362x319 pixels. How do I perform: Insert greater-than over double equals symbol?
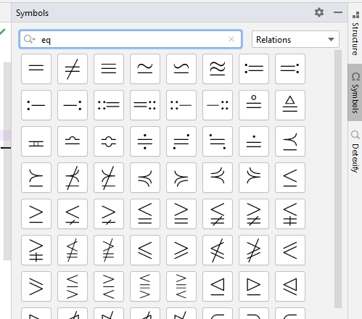[181, 214]
